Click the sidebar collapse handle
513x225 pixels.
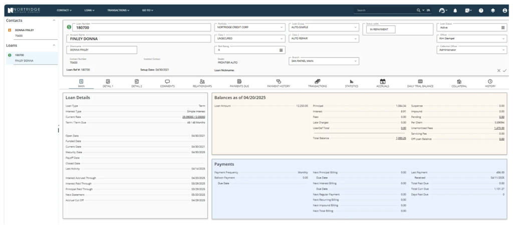[59, 129]
